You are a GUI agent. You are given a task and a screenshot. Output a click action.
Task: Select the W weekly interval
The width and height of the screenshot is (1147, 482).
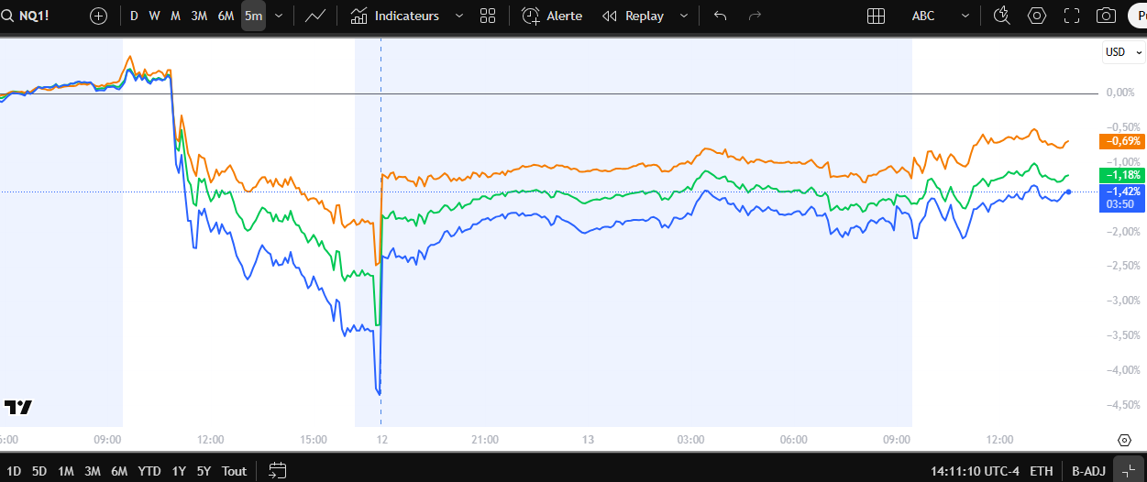(154, 16)
